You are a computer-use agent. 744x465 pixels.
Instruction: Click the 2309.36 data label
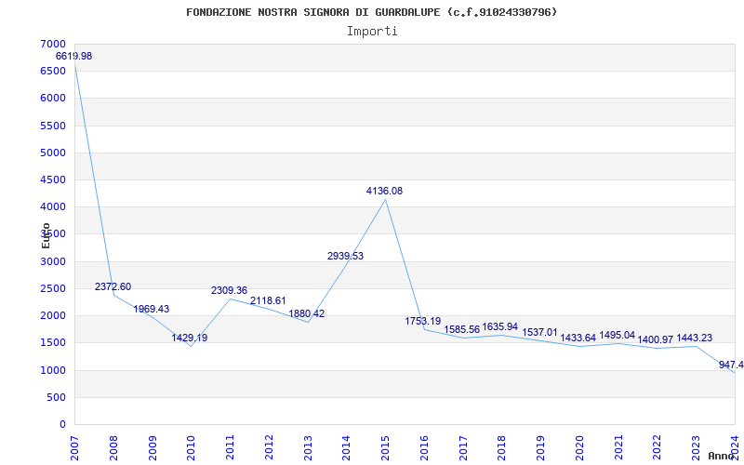coord(229,290)
